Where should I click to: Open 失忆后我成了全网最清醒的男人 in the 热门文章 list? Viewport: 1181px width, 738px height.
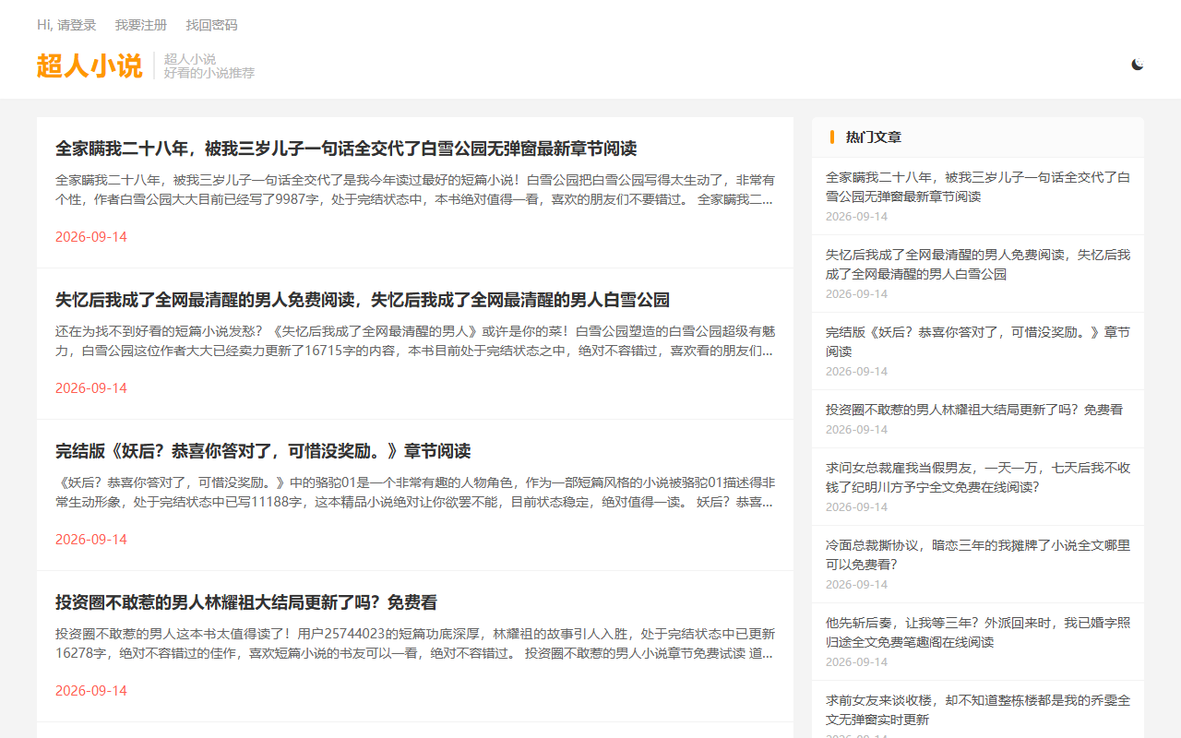pos(978,264)
